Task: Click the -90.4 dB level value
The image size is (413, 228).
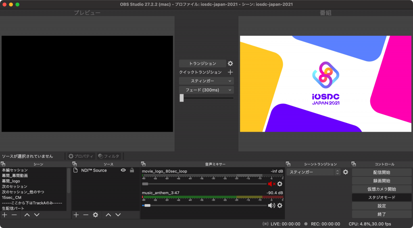Action: [275, 193]
